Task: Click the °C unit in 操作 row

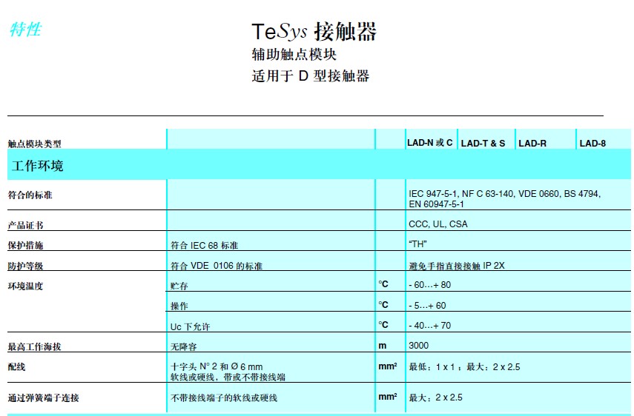Action: pos(383,305)
